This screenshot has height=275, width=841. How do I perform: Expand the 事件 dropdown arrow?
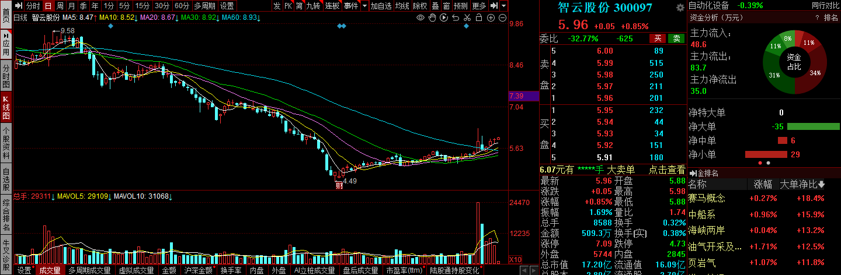tap(365, 6)
